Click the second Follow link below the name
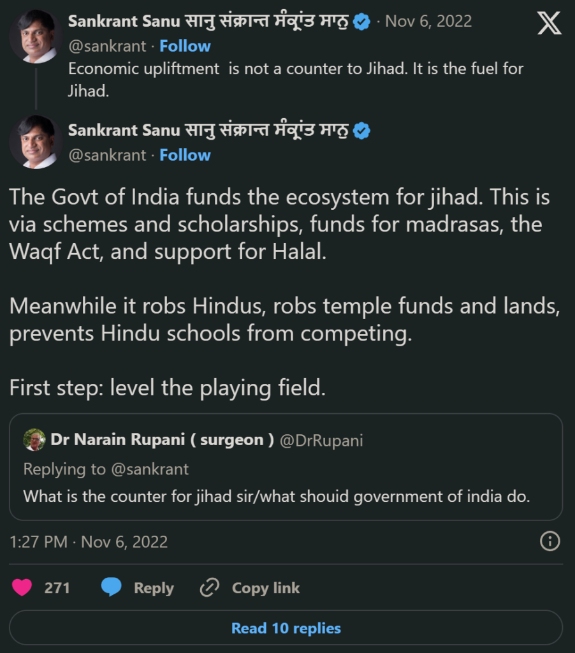 pyautogui.click(x=185, y=155)
